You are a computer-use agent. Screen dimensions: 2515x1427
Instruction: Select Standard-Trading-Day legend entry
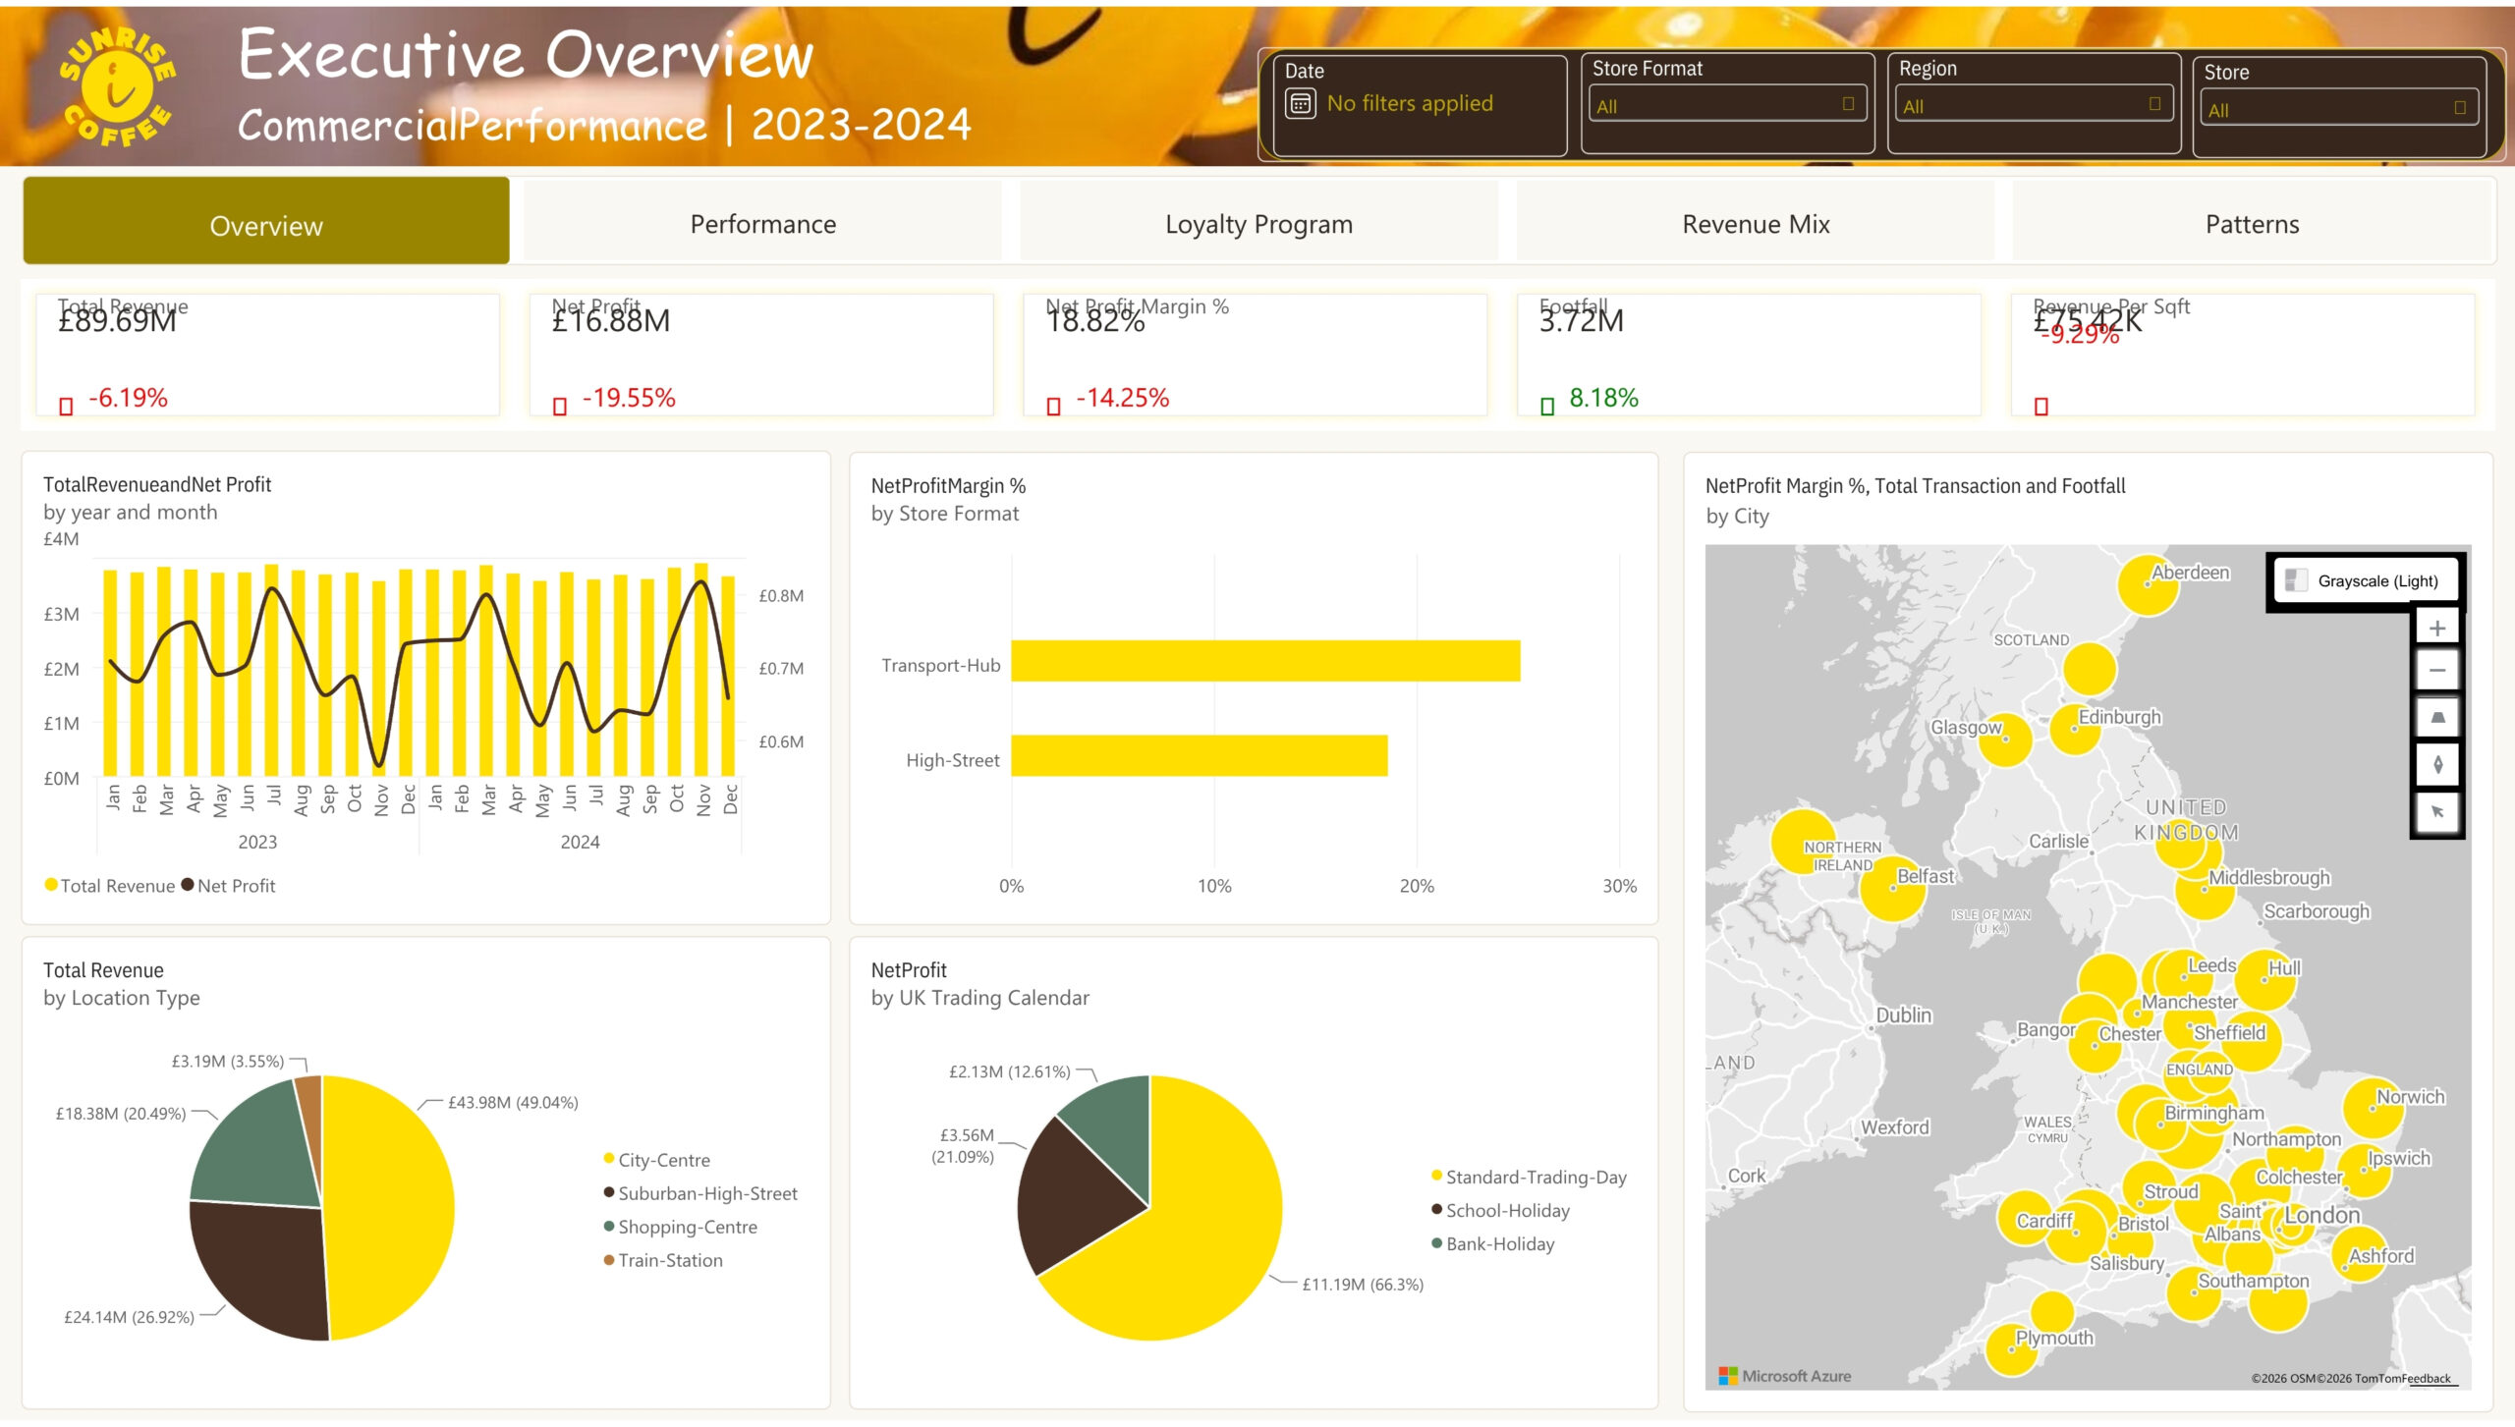click(1529, 1177)
